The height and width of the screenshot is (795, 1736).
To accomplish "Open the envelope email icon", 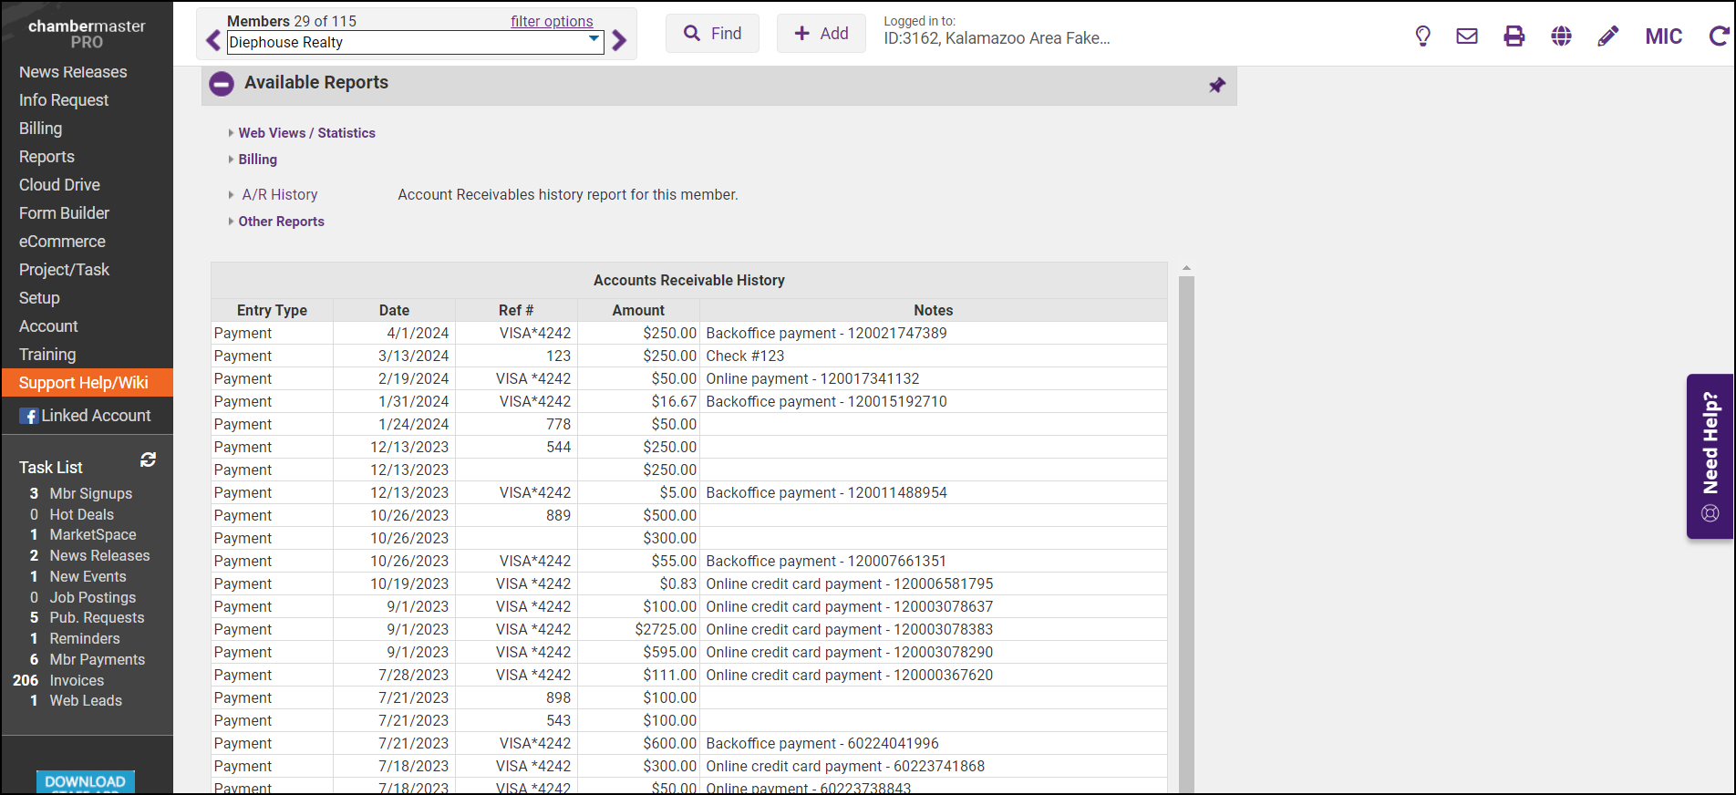I will pyautogui.click(x=1467, y=36).
